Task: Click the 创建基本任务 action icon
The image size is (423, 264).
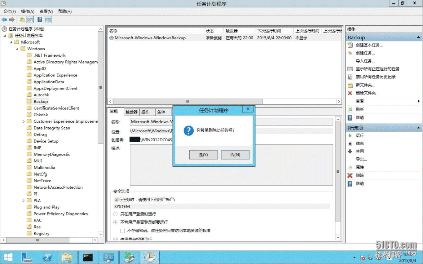Action: [x=350, y=45]
